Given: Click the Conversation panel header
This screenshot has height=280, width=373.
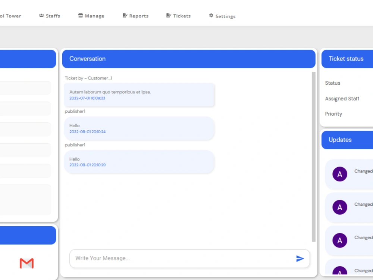Looking at the screenshot, I should [x=189, y=59].
